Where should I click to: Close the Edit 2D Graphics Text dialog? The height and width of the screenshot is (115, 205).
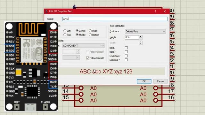click(165, 11)
